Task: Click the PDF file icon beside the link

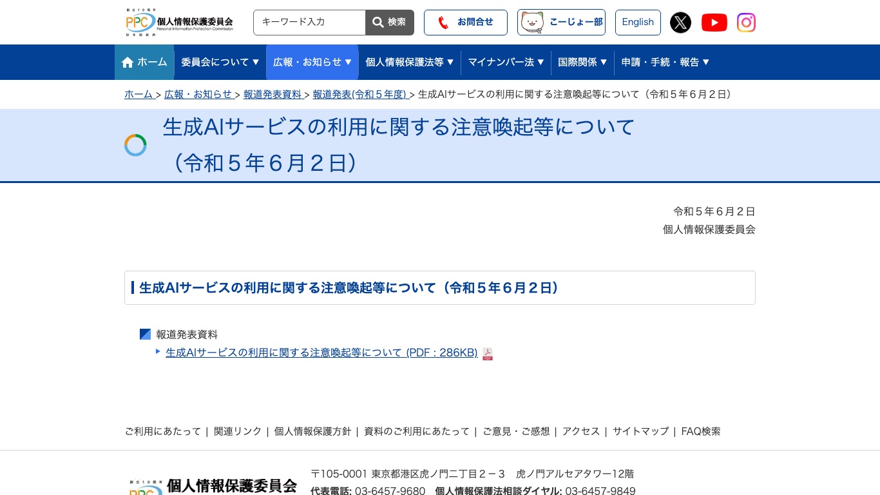Action: [488, 354]
